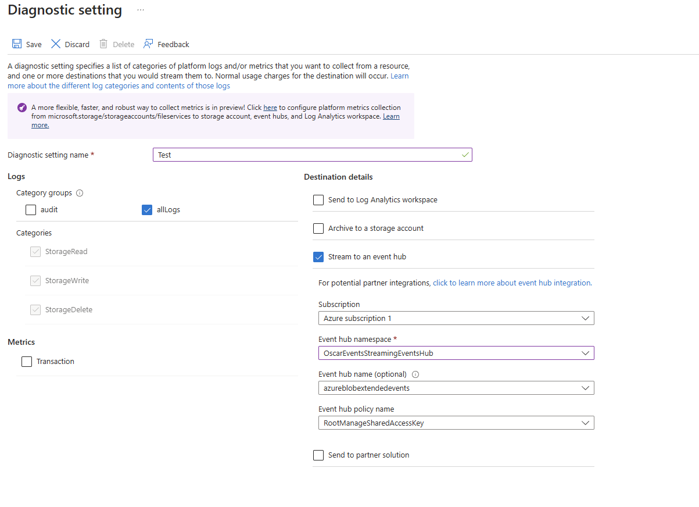Click info icon beside Event hub name
699x507 pixels.
pos(415,374)
